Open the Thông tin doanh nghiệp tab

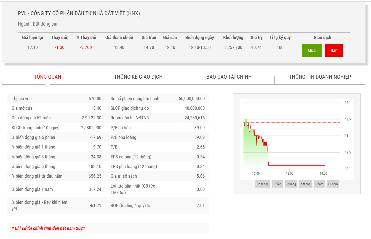[320, 77]
